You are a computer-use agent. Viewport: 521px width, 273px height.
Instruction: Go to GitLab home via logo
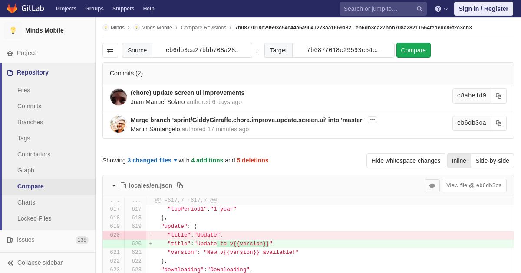(x=25, y=9)
